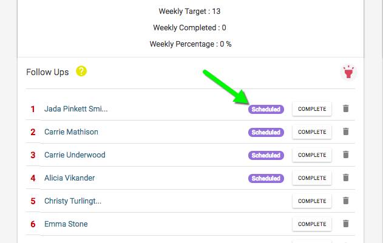Click the Christy Turlington contact name

(x=72, y=201)
